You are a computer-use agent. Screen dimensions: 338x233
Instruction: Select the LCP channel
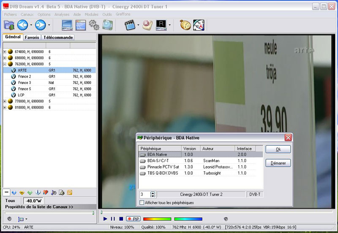click(x=49, y=95)
